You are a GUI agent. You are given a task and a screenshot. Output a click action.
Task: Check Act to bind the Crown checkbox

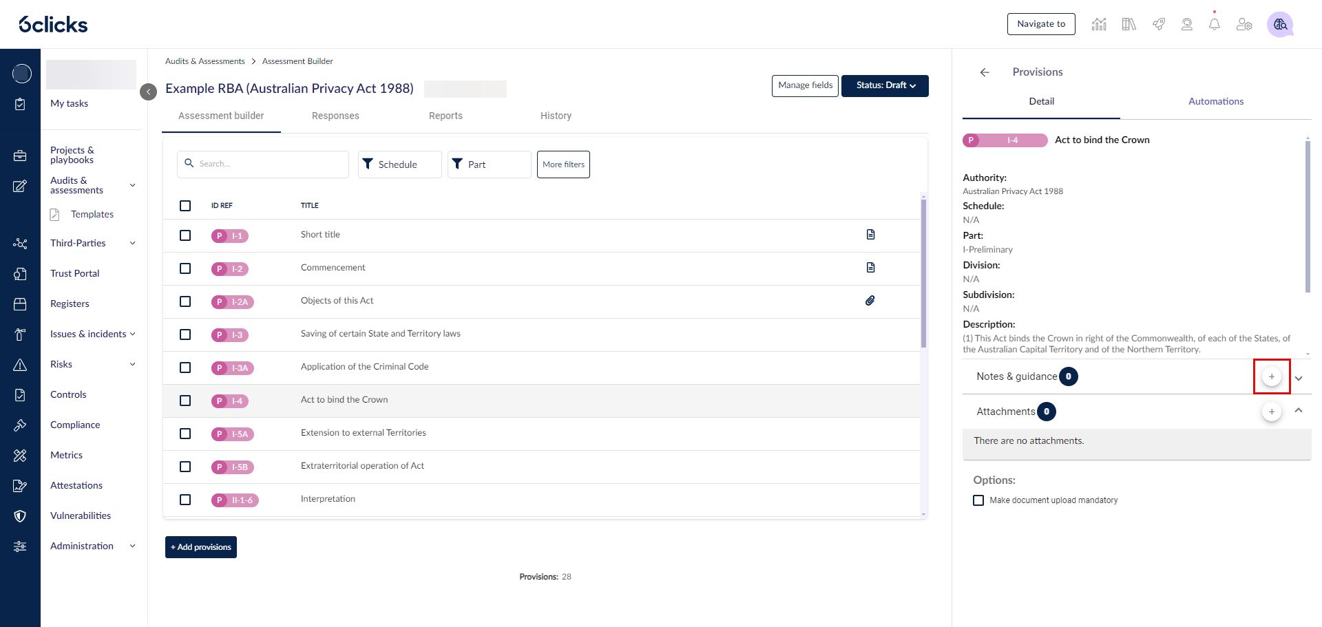pos(185,401)
